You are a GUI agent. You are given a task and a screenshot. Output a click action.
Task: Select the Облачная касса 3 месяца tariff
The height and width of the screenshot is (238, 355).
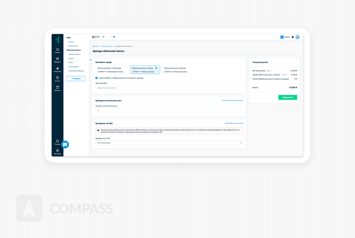point(177,70)
